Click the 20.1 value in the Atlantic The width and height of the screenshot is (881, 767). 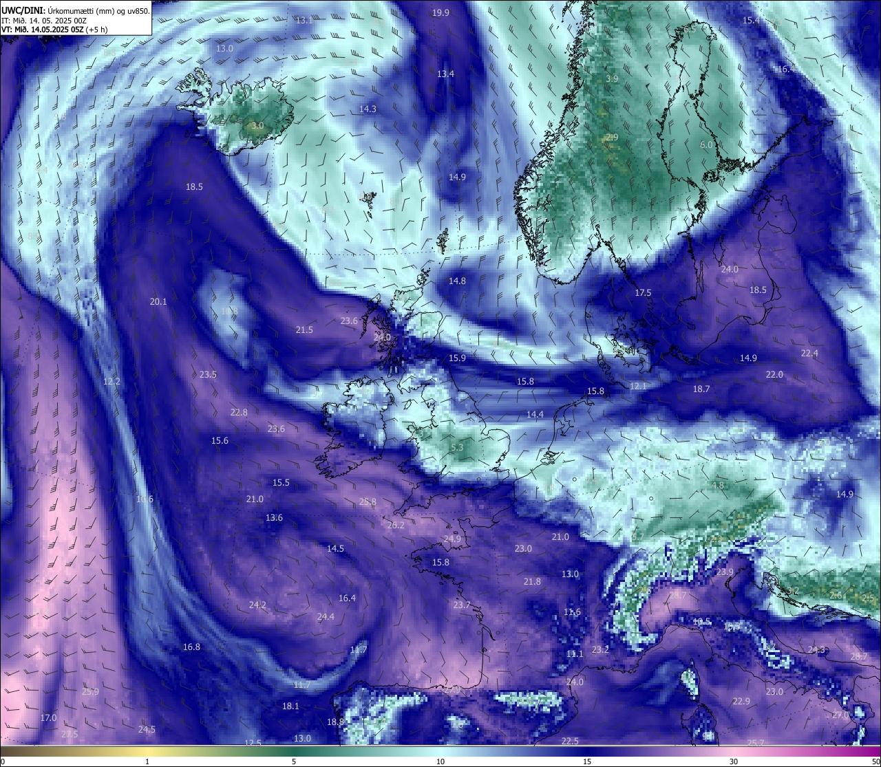158,301
